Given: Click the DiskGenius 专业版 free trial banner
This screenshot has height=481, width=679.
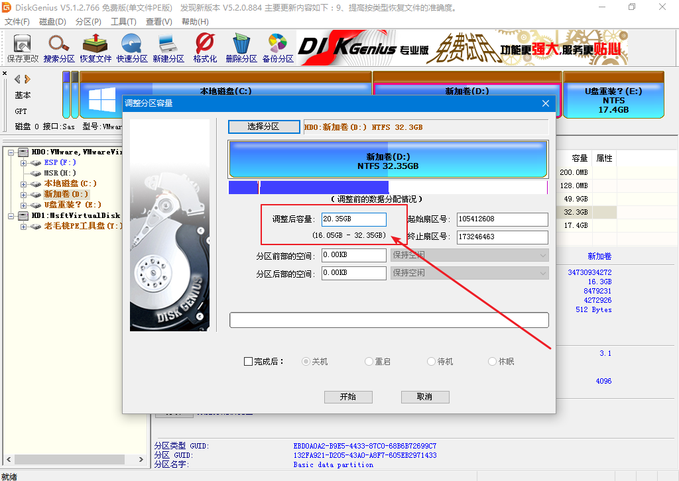Looking at the screenshot, I should [462, 48].
